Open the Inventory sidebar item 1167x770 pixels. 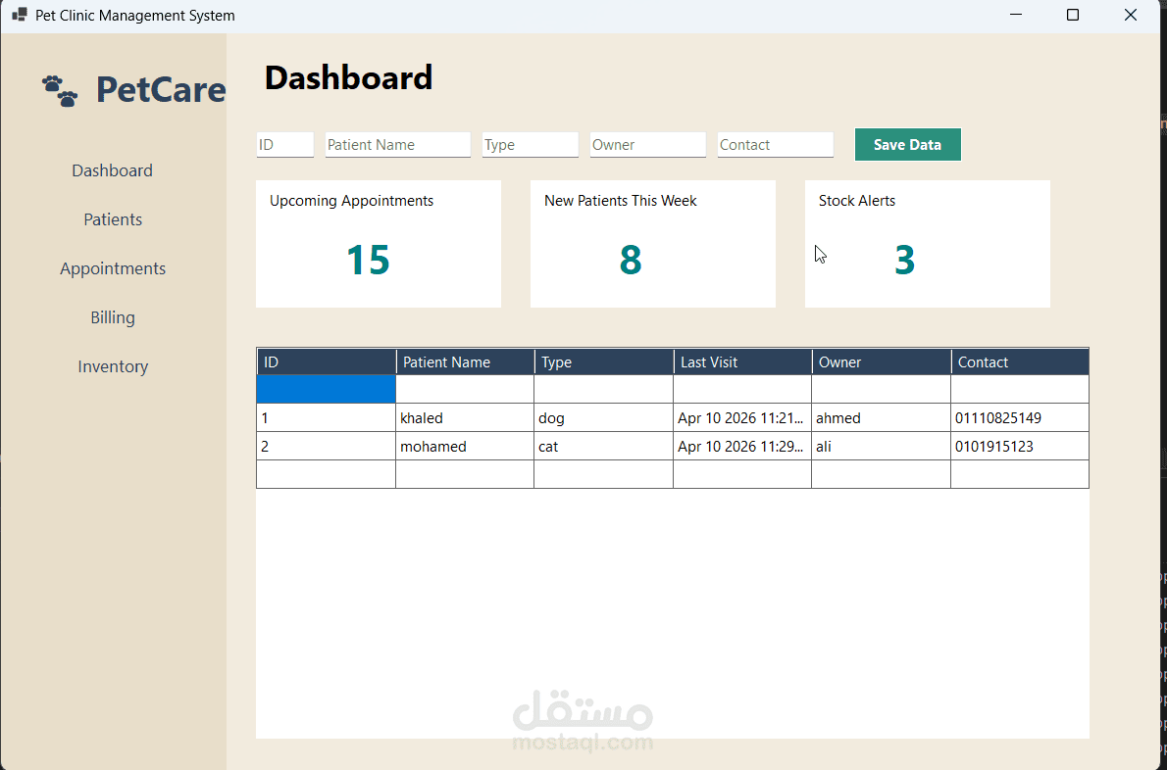[113, 366]
